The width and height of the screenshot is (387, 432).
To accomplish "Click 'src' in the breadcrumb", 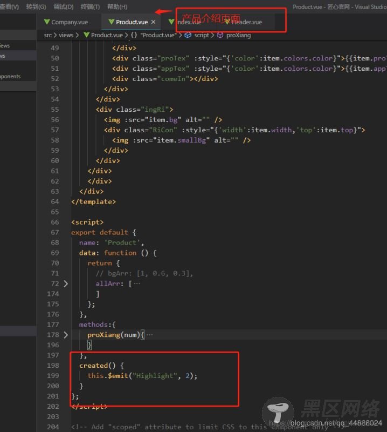I will click(47, 35).
